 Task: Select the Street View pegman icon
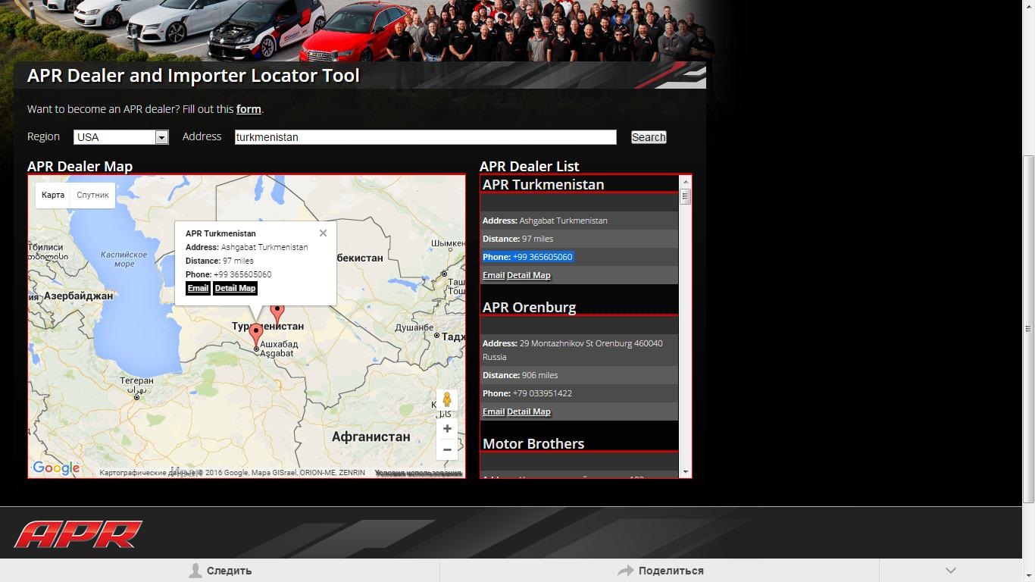tap(447, 401)
